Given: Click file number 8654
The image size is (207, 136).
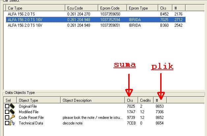Looking at the screenshot, I should [160, 123].
